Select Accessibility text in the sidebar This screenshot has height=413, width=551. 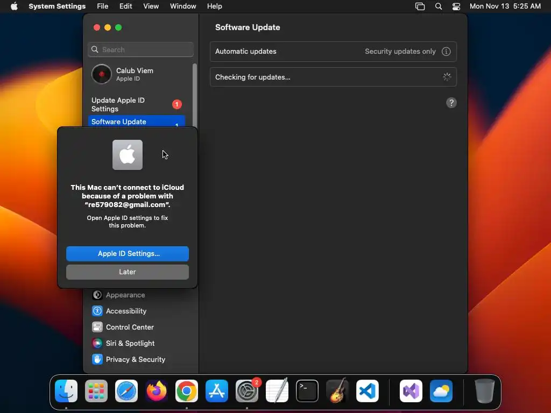(x=126, y=311)
